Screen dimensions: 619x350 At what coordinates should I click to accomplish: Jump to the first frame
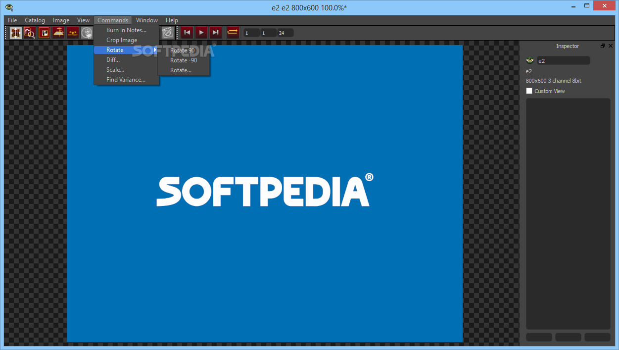tap(187, 33)
